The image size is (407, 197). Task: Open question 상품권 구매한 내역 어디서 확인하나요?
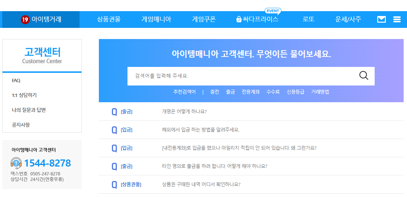[x=201, y=184]
